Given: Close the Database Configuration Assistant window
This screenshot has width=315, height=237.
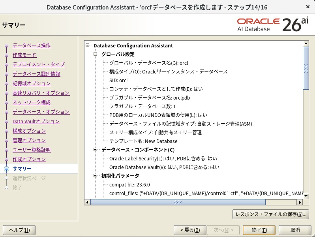Looking at the screenshot, I should [x=308, y=7].
